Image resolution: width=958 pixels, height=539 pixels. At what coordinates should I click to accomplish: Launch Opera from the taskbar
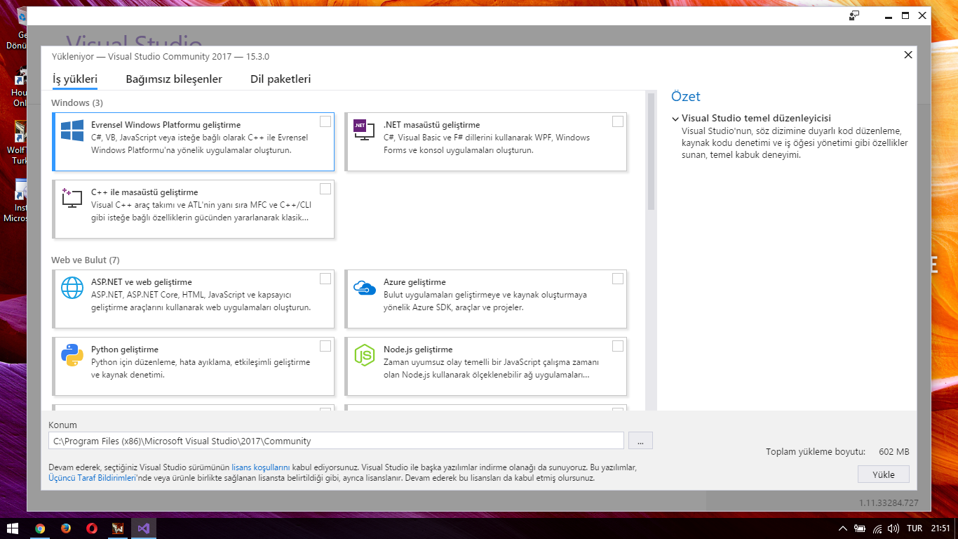[x=92, y=528]
